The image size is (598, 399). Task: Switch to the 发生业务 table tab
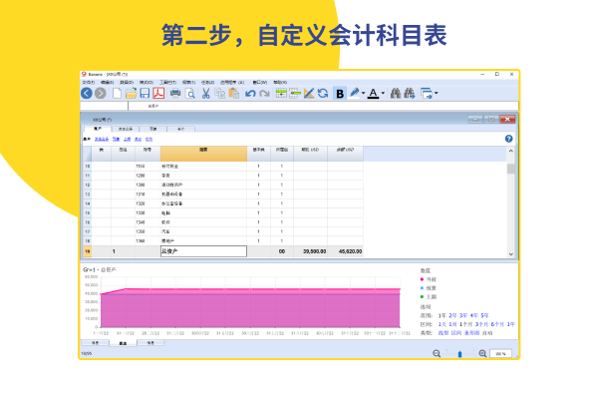coord(126,129)
